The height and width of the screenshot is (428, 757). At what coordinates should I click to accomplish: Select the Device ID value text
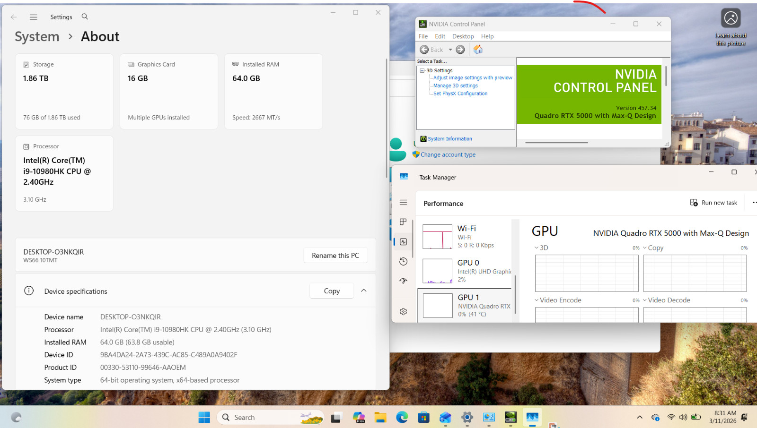(x=168, y=355)
